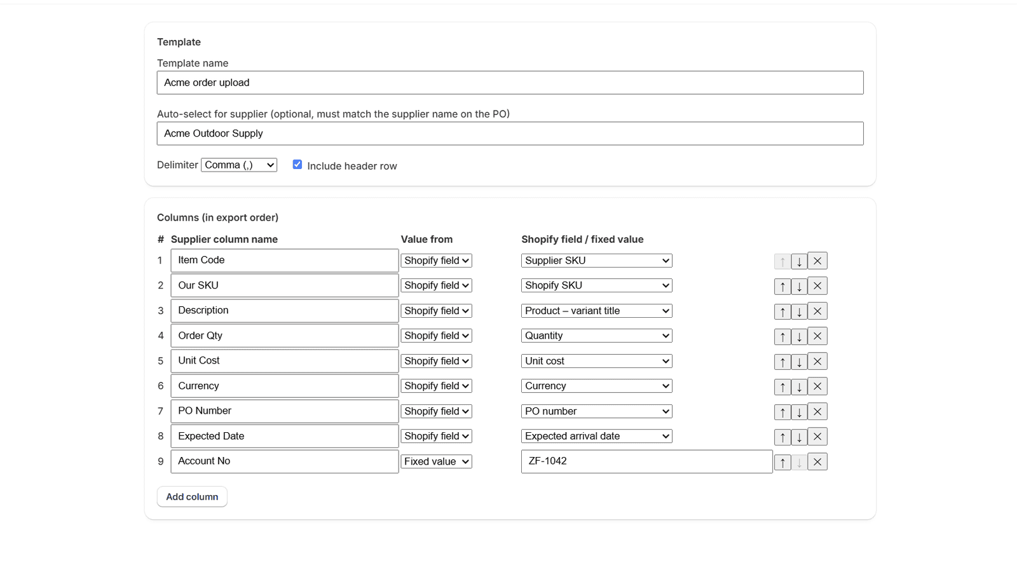Viewport: 1017px width, 572px height.
Task: Delete the Our SKU column row
Action: (x=817, y=286)
